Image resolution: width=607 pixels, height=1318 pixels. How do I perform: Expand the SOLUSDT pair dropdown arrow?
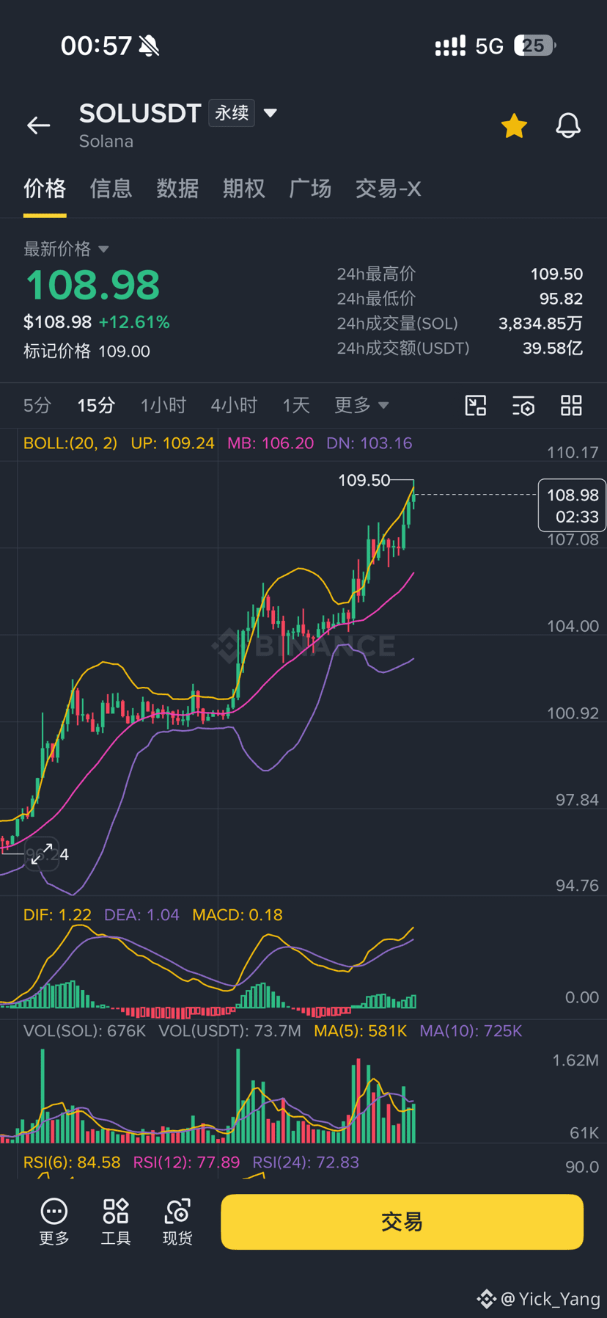(271, 113)
